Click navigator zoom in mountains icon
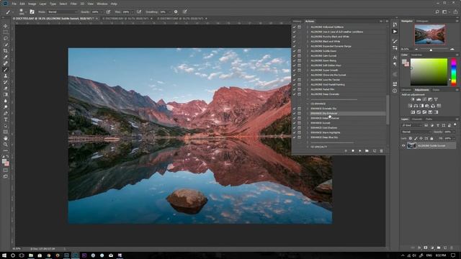 pyautogui.click(x=452, y=49)
